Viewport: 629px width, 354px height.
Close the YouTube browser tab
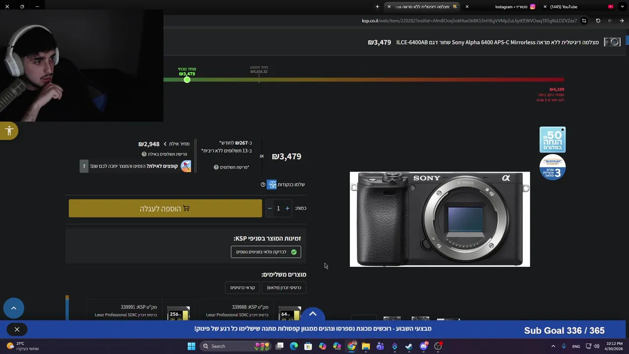pos(545,7)
